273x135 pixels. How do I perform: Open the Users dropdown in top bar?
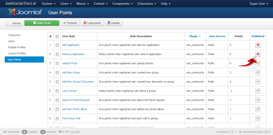click(66, 4)
